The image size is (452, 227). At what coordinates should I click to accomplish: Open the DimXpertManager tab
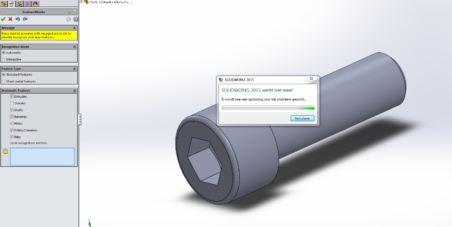(27, 4)
